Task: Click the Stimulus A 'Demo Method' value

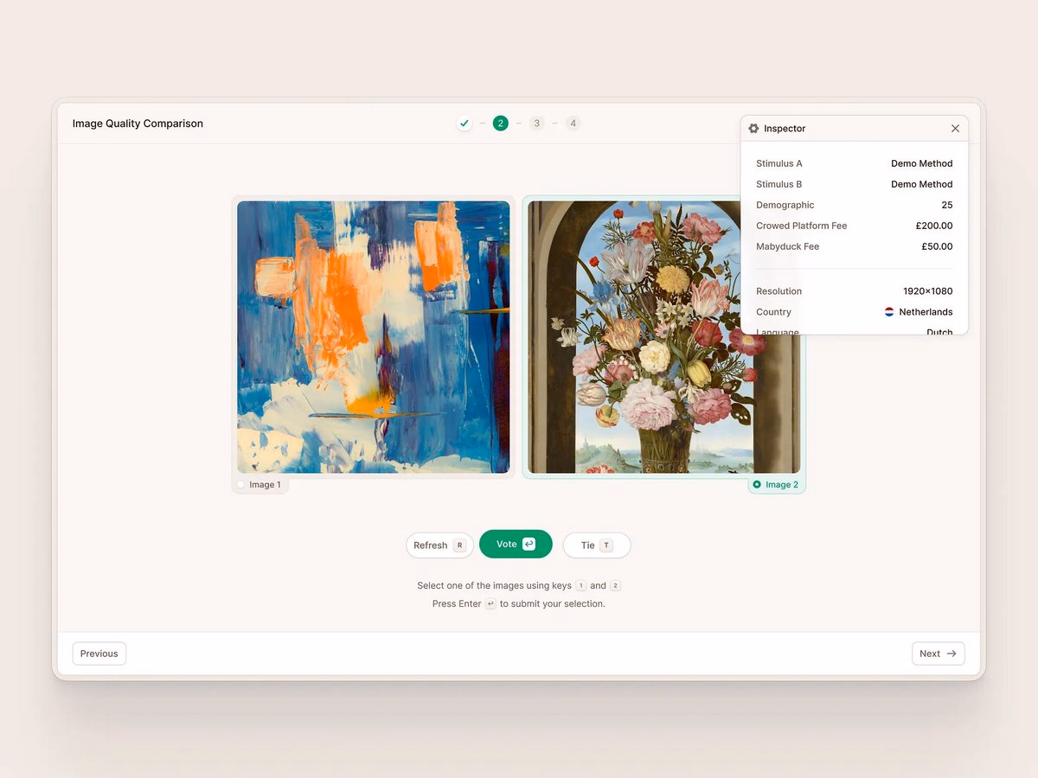Action: [922, 163]
